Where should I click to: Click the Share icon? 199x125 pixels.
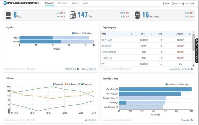click(173, 4)
